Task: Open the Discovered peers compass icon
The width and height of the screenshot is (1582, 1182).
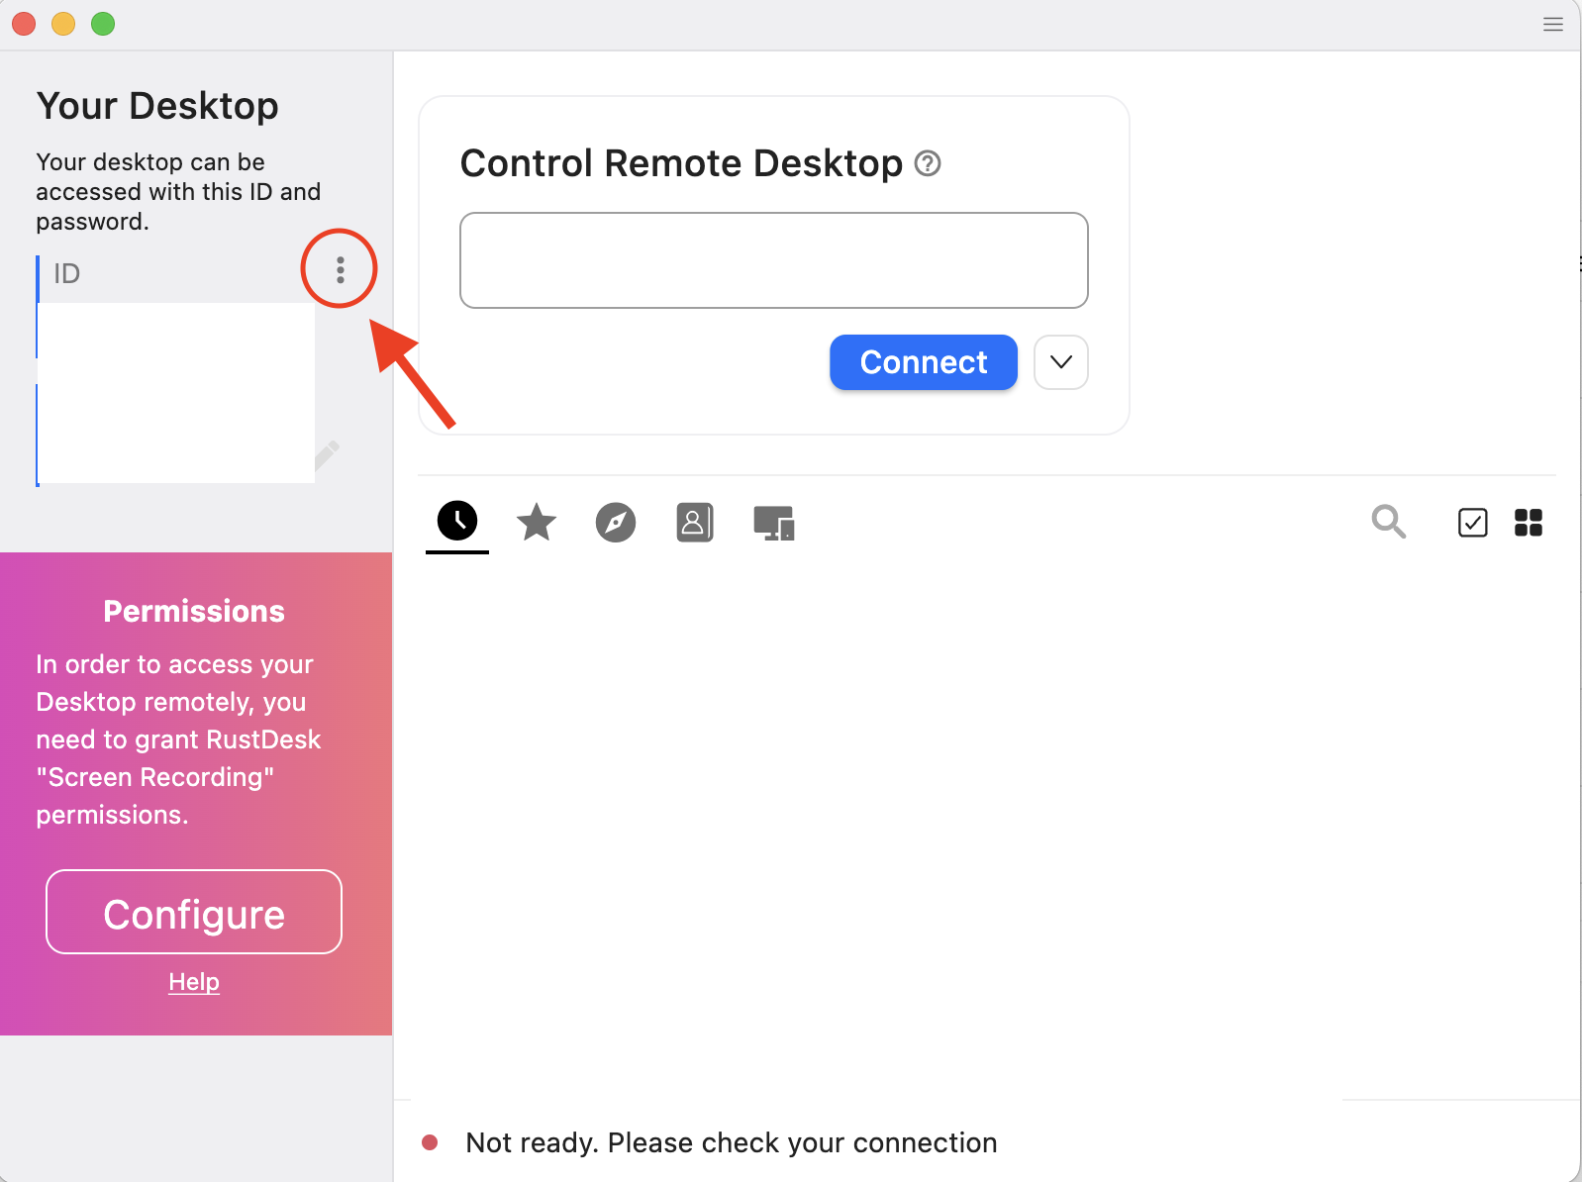Action: click(616, 523)
